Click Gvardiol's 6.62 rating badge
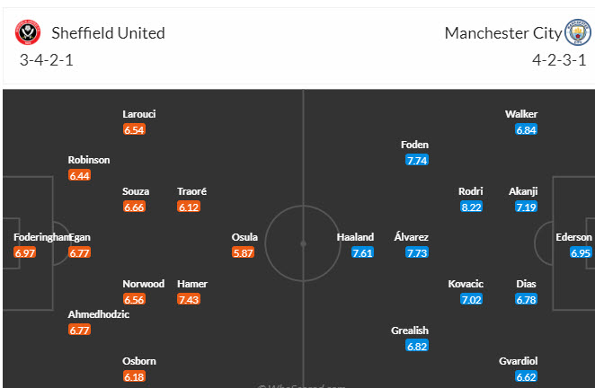 click(x=526, y=377)
